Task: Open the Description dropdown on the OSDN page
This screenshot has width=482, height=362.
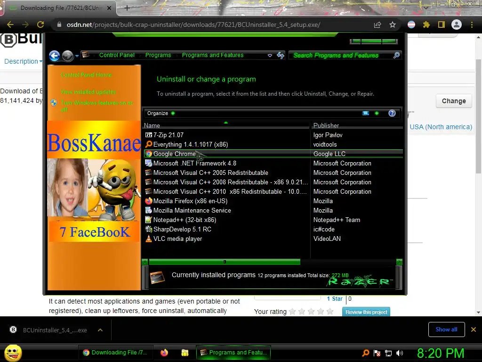Action: (23, 61)
